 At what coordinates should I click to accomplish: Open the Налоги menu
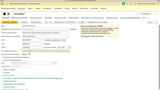click(x=67, y=8)
